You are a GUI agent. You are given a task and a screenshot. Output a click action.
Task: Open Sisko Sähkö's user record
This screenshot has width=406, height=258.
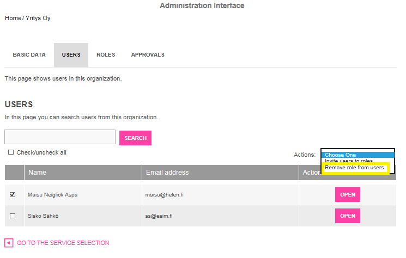347,216
